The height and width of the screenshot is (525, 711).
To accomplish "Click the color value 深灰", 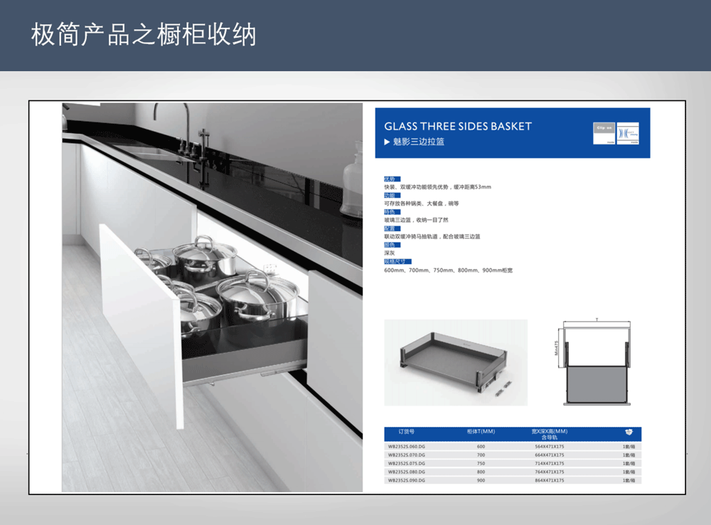I will coord(389,253).
